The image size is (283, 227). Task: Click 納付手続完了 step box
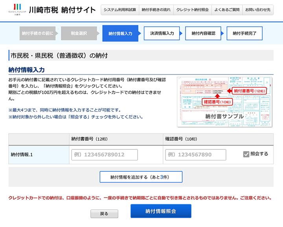click(x=244, y=33)
